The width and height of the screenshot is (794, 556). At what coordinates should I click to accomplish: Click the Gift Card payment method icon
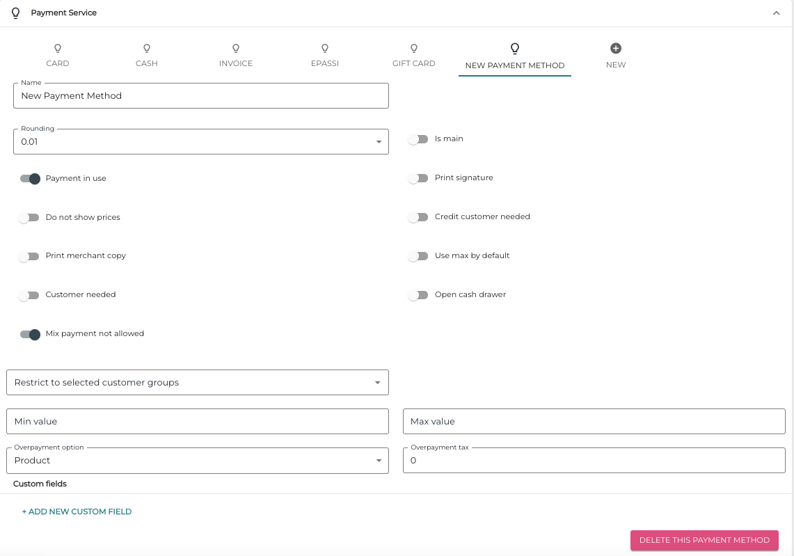point(413,49)
